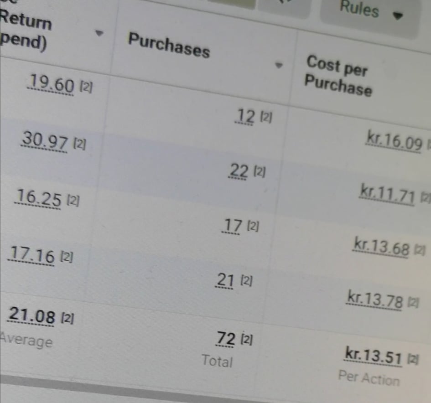Click the 72 total purchases value
Screen dimensions: 431x403
(x=226, y=338)
